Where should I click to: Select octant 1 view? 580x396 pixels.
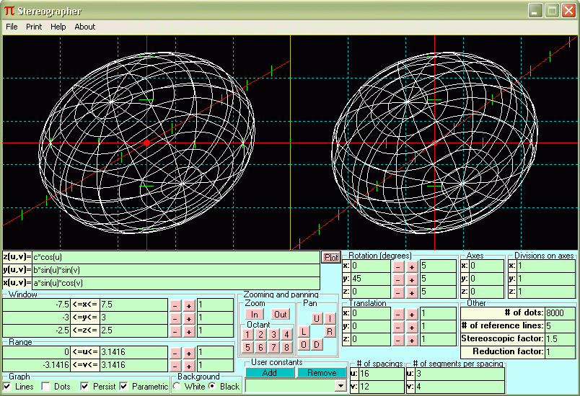tap(247, 334)
